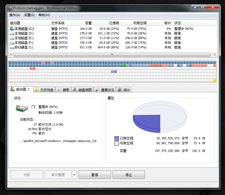Sort by the 驱动器 column header
The height and width of the screenshot is (195, 225).
(29, 23)
